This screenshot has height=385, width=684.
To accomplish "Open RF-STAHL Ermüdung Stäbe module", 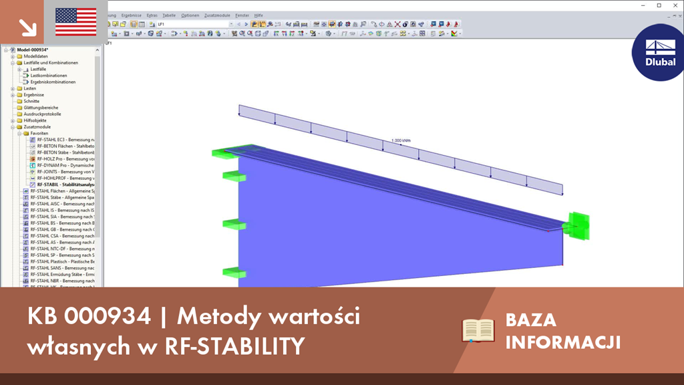I will [x=62, y=275].
